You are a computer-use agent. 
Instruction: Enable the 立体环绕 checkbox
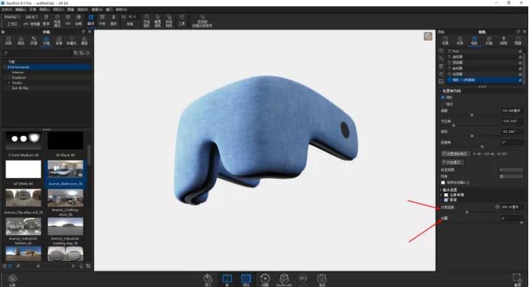(x=446, y=195)
